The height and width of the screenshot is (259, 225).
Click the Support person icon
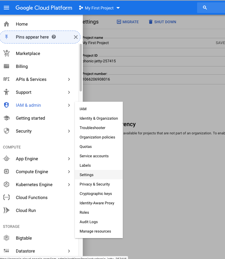click(x=6, y=92)
